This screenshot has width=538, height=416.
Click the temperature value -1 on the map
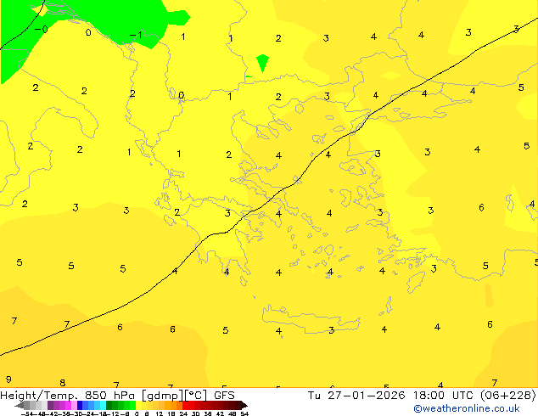click(x=136, y=35)
